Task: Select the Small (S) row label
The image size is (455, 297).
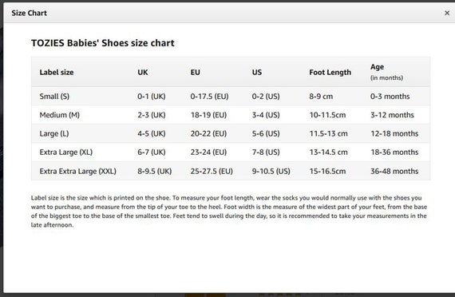Action: 54,97
